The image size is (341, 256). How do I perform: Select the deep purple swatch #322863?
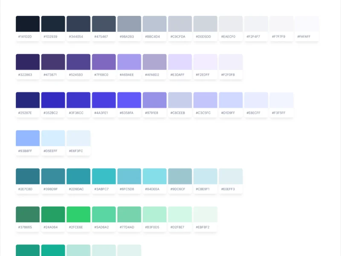click(x=28, y=62)
